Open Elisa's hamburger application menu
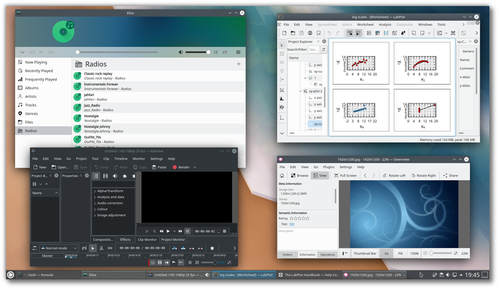 point(239,53)
